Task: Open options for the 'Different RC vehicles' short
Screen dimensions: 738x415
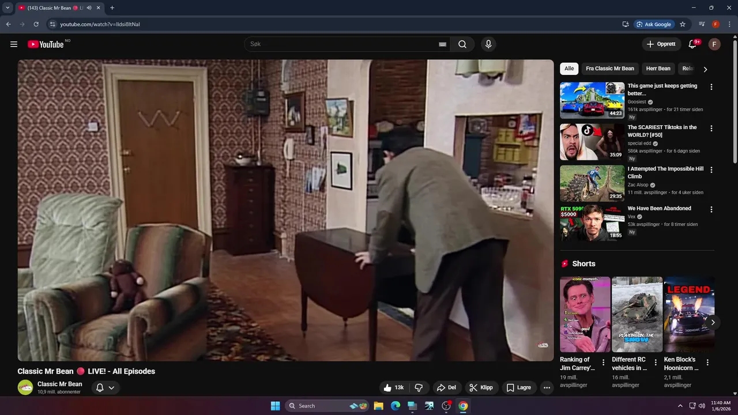Action: pos(656,363)
